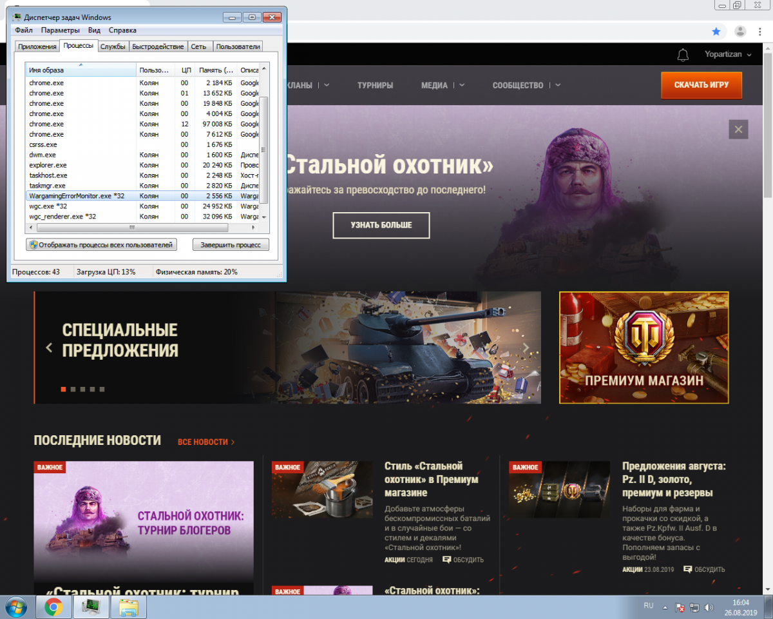Show previous special offer slide arrow
773x619 pixels.
(x=49, y=348)
